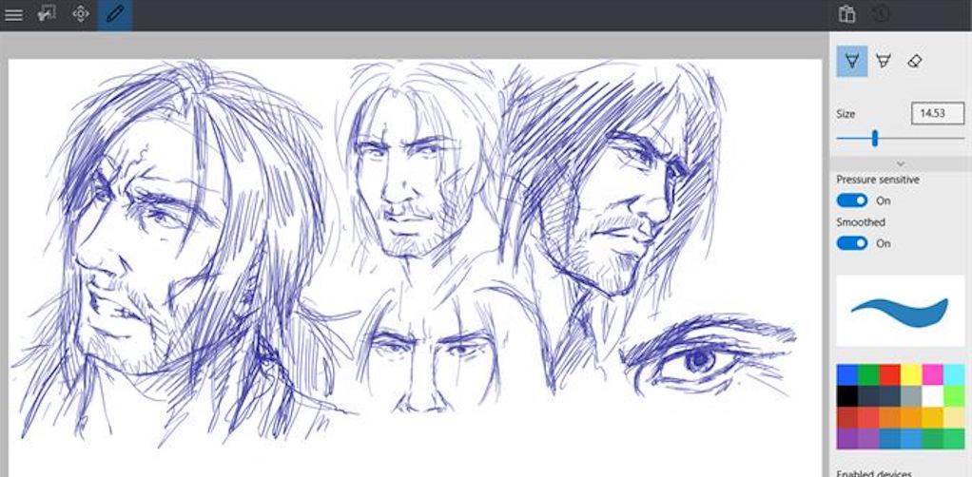This screenshot has width=972, height=477.
Task: Select the pencil draw mode icon
Action: click(115, 14)
